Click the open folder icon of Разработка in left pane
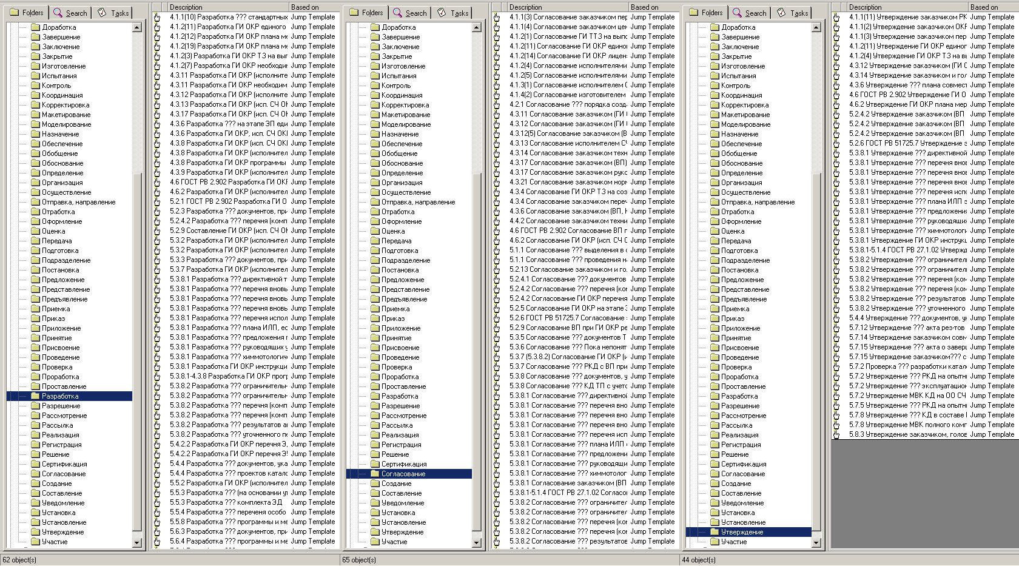The width and height of the screenshot is (1019, 566). tap(35, 396)
